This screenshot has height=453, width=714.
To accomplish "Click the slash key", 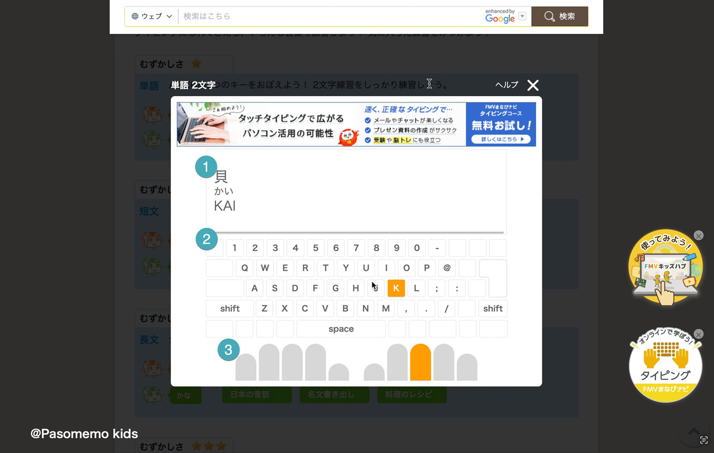I will click(446, 308).
